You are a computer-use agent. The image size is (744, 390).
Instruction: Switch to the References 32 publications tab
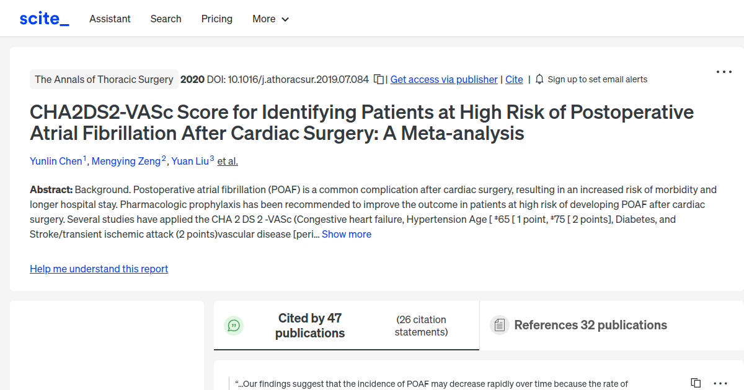tap(590, 324)
